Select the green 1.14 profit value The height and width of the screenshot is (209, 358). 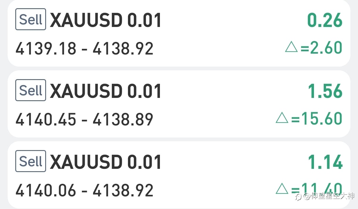(325, 162)
